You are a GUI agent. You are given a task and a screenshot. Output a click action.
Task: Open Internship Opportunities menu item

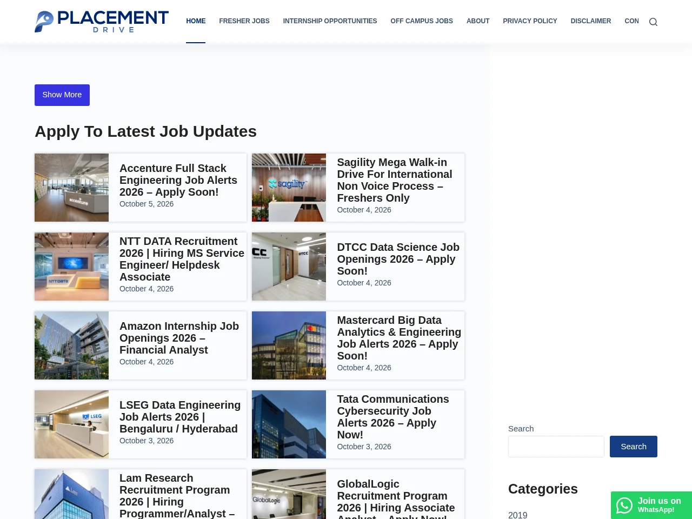pyautogui.click(x=330, y=21)
